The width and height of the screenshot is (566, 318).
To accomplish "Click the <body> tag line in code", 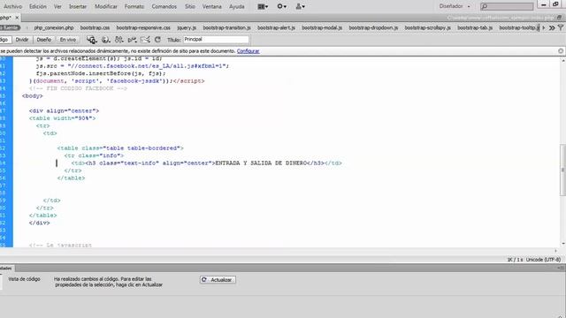I will (32, 96).
